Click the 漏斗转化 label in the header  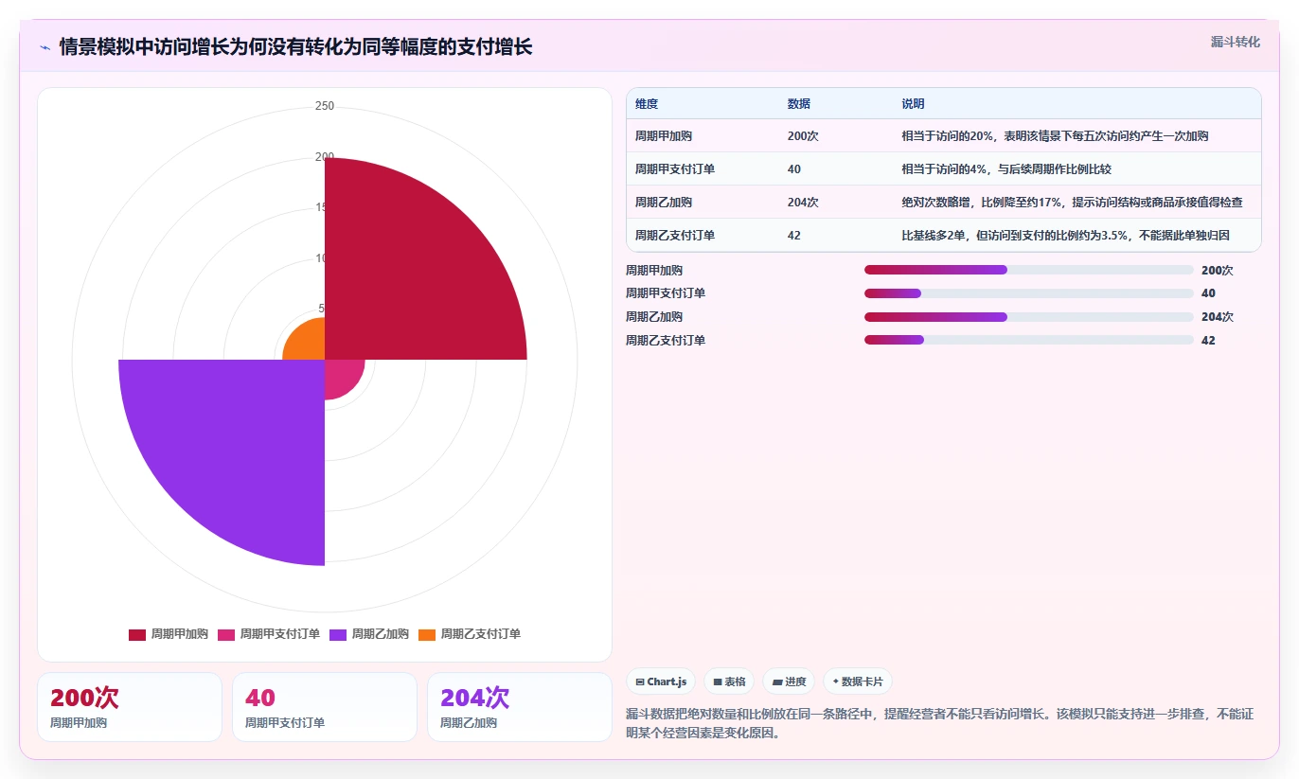click(1235, 42)
